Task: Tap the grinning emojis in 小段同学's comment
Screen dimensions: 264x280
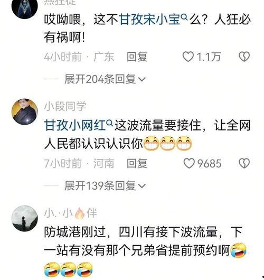Action: coord(168,143)
